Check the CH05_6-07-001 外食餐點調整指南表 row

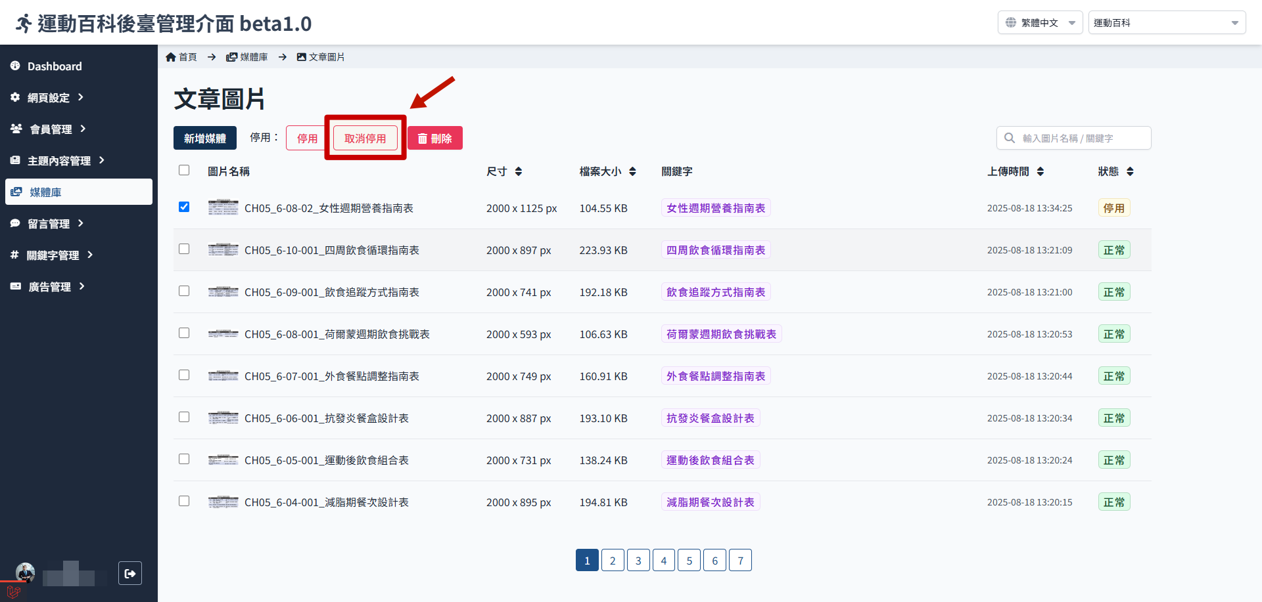[x=184, y=375]
